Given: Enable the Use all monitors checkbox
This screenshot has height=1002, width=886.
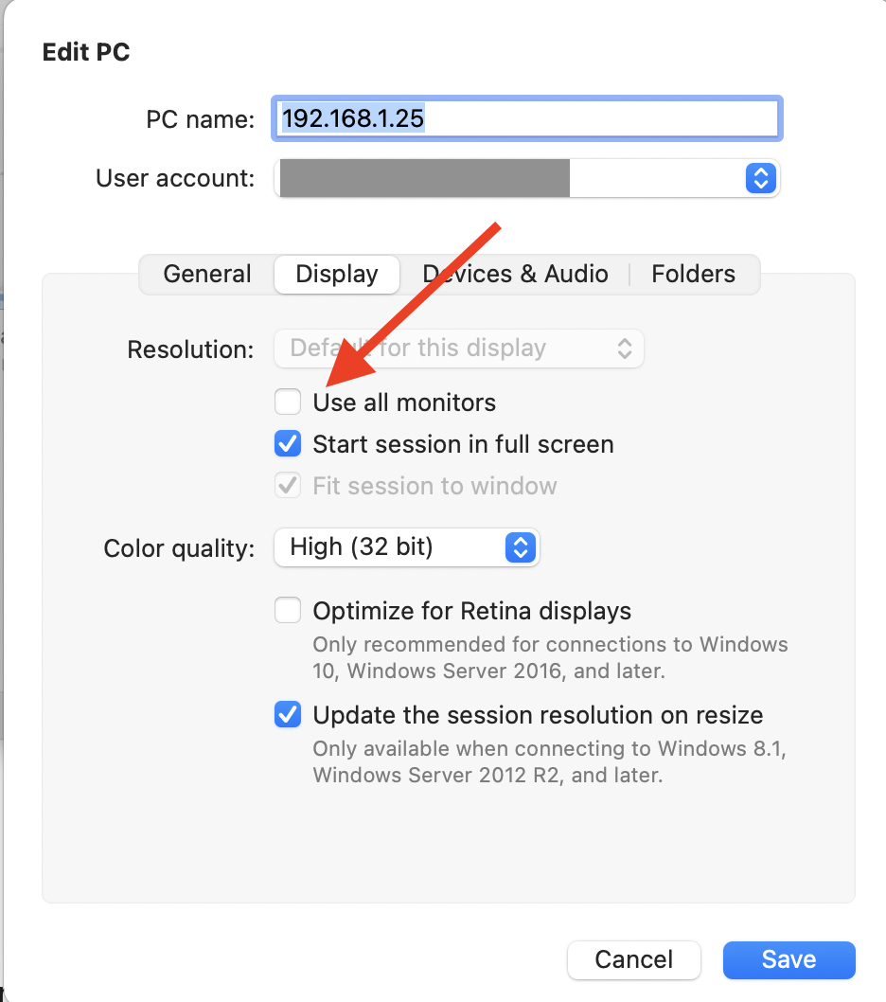Looking at the screenshot, I should click(x=288, y=403).
